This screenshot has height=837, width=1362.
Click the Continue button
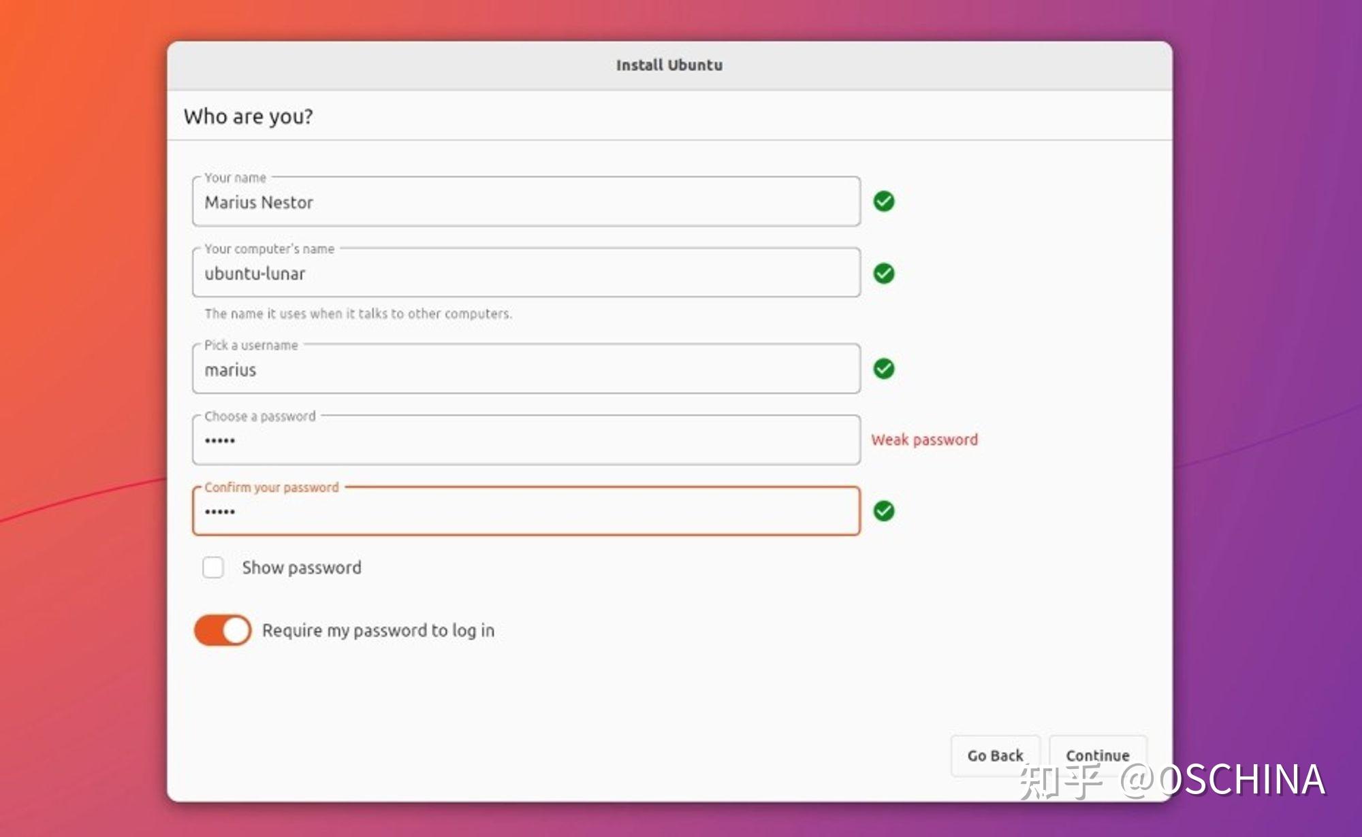pyautogui.click(x=1098, y=755)
